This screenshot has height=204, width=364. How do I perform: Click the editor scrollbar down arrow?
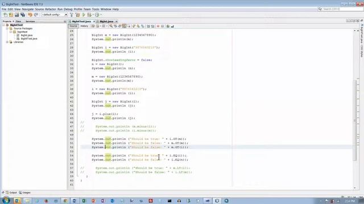pyautogui.click(x=355, y=188)
